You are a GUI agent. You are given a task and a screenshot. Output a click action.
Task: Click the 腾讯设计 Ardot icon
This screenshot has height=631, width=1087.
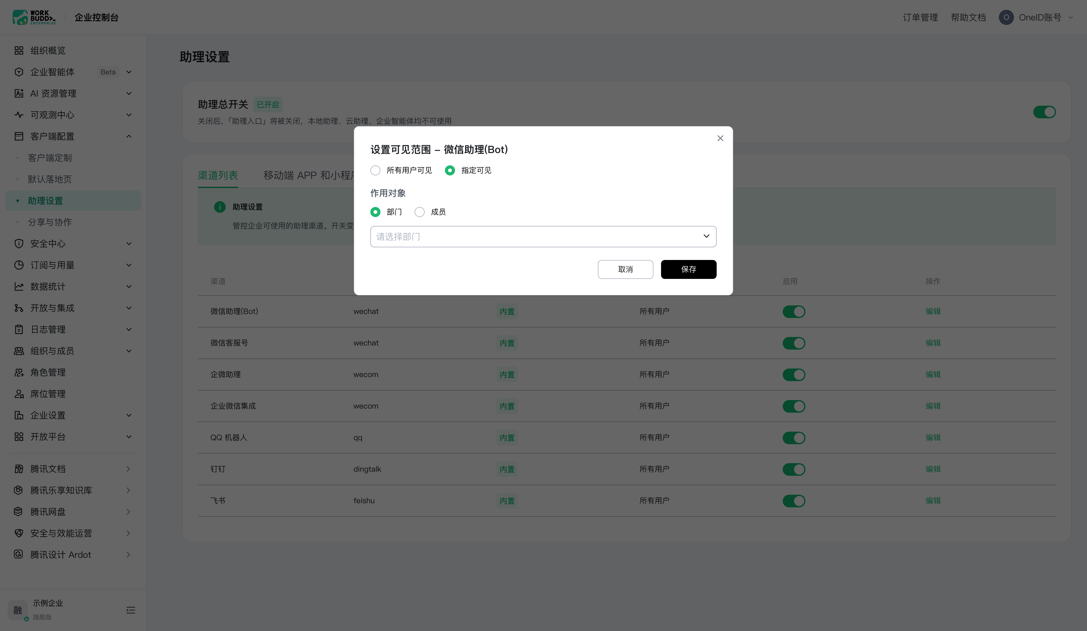point(19,554)
